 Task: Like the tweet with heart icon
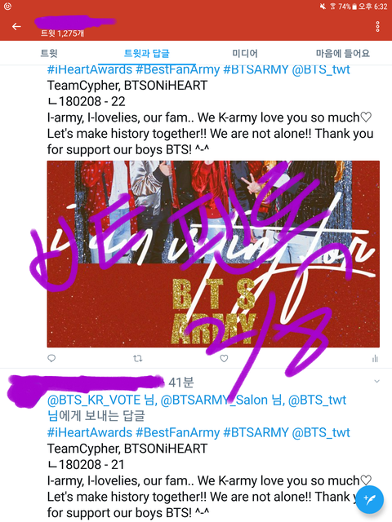point(224,358)
